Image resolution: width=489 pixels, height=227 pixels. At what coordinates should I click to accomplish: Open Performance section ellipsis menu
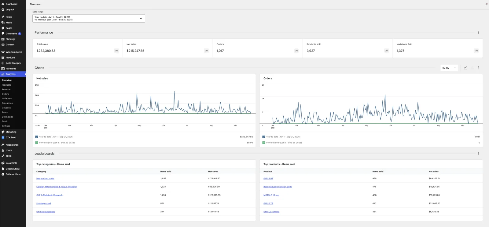point(479,32)
